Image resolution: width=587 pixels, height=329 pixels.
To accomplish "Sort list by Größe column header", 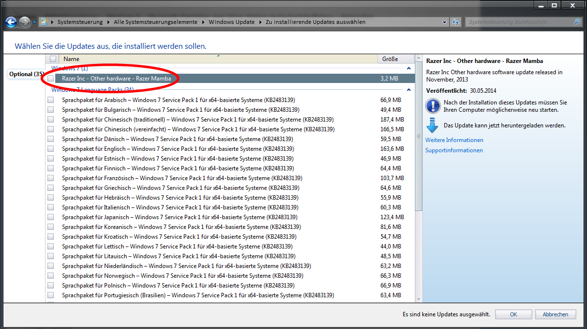I will (x=395, y=59).
